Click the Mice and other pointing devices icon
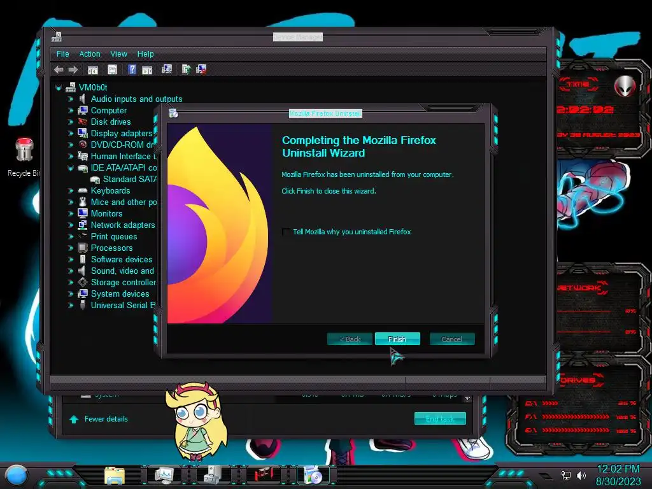The image size is (652, 489). pyautogui.click(x=83, y=202)
